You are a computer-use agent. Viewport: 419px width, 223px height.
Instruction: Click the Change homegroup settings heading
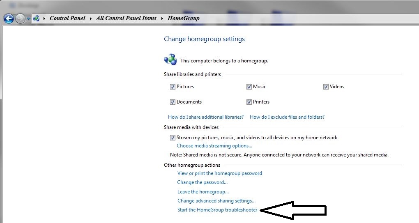point(204,39)
